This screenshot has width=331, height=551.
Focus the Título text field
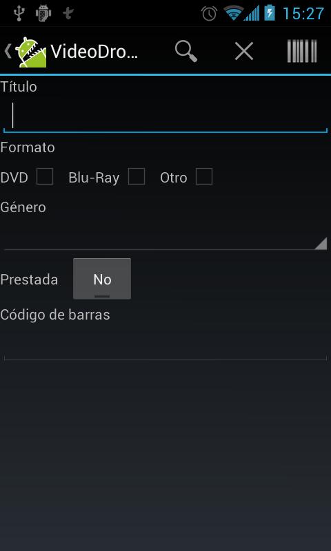tap(165, 115)
